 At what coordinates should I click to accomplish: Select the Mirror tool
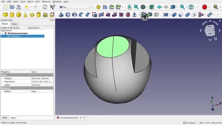coord(75,15)
